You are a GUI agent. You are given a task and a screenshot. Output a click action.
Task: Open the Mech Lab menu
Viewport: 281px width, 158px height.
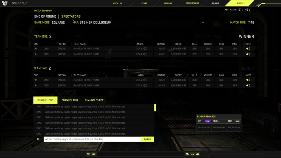click(117, 3)
